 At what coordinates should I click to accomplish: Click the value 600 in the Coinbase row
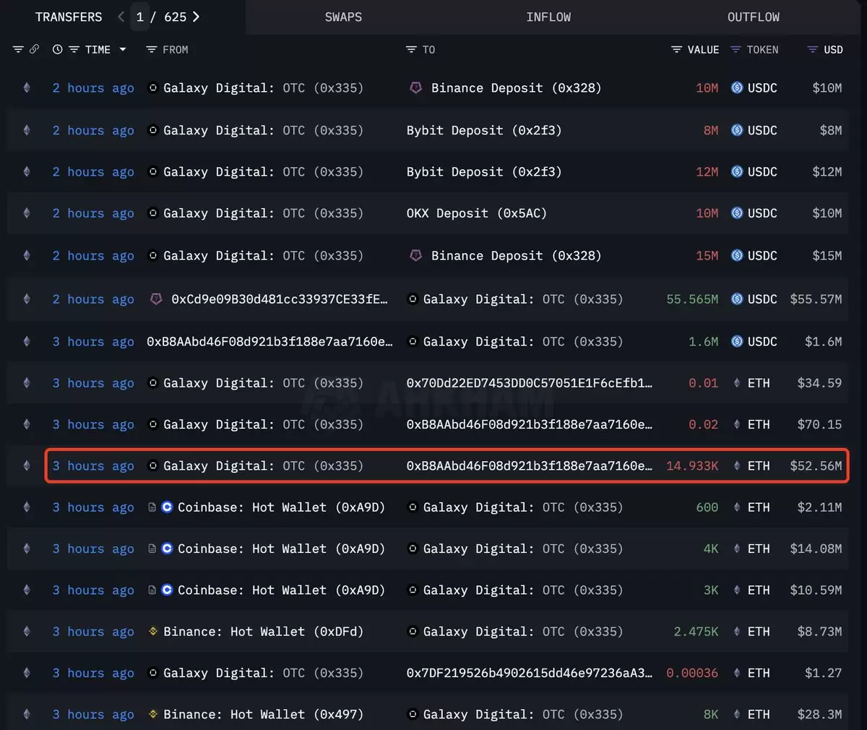click(x=707, y=507)
